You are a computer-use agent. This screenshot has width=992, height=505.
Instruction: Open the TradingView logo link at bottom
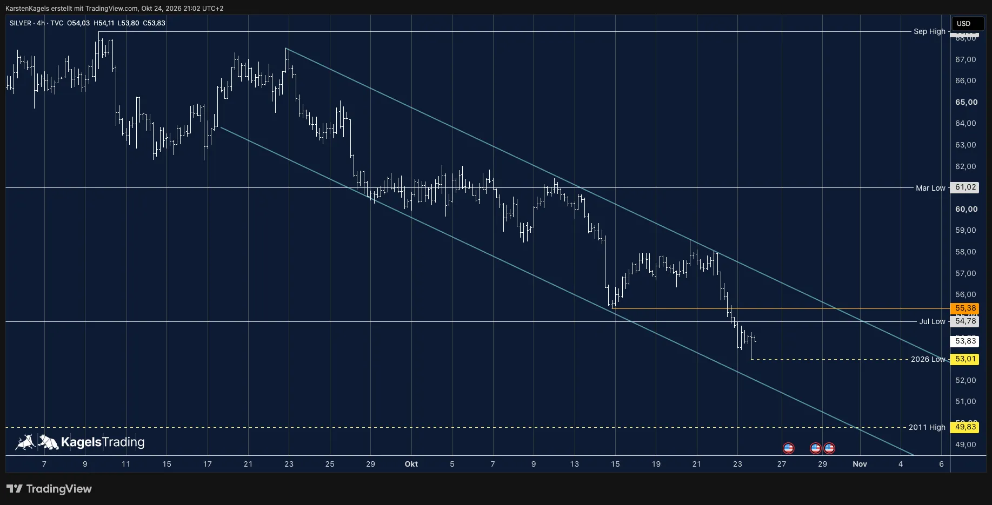pyautogui.click(x=49, y=489)
